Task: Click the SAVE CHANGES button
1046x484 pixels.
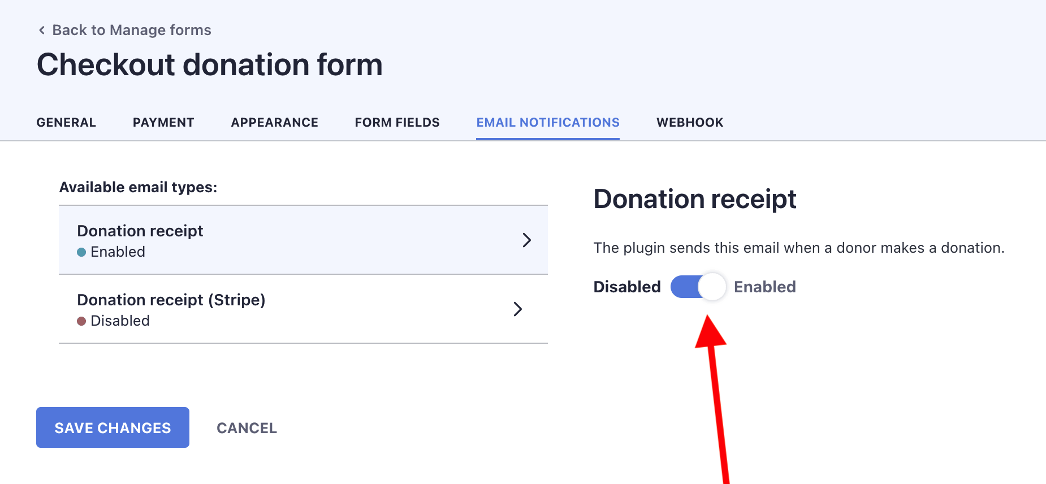Action: pyautogui.click(x=112, y=427)
